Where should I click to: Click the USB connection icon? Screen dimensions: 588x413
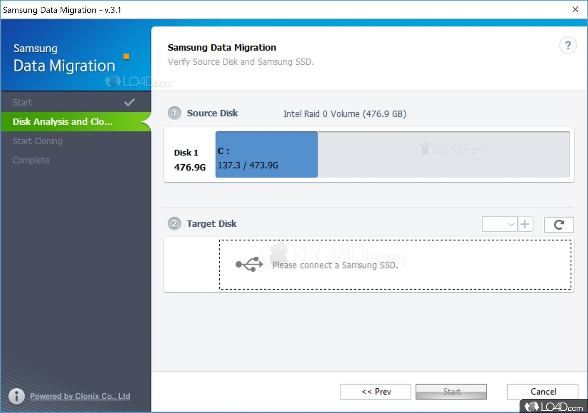249,264
